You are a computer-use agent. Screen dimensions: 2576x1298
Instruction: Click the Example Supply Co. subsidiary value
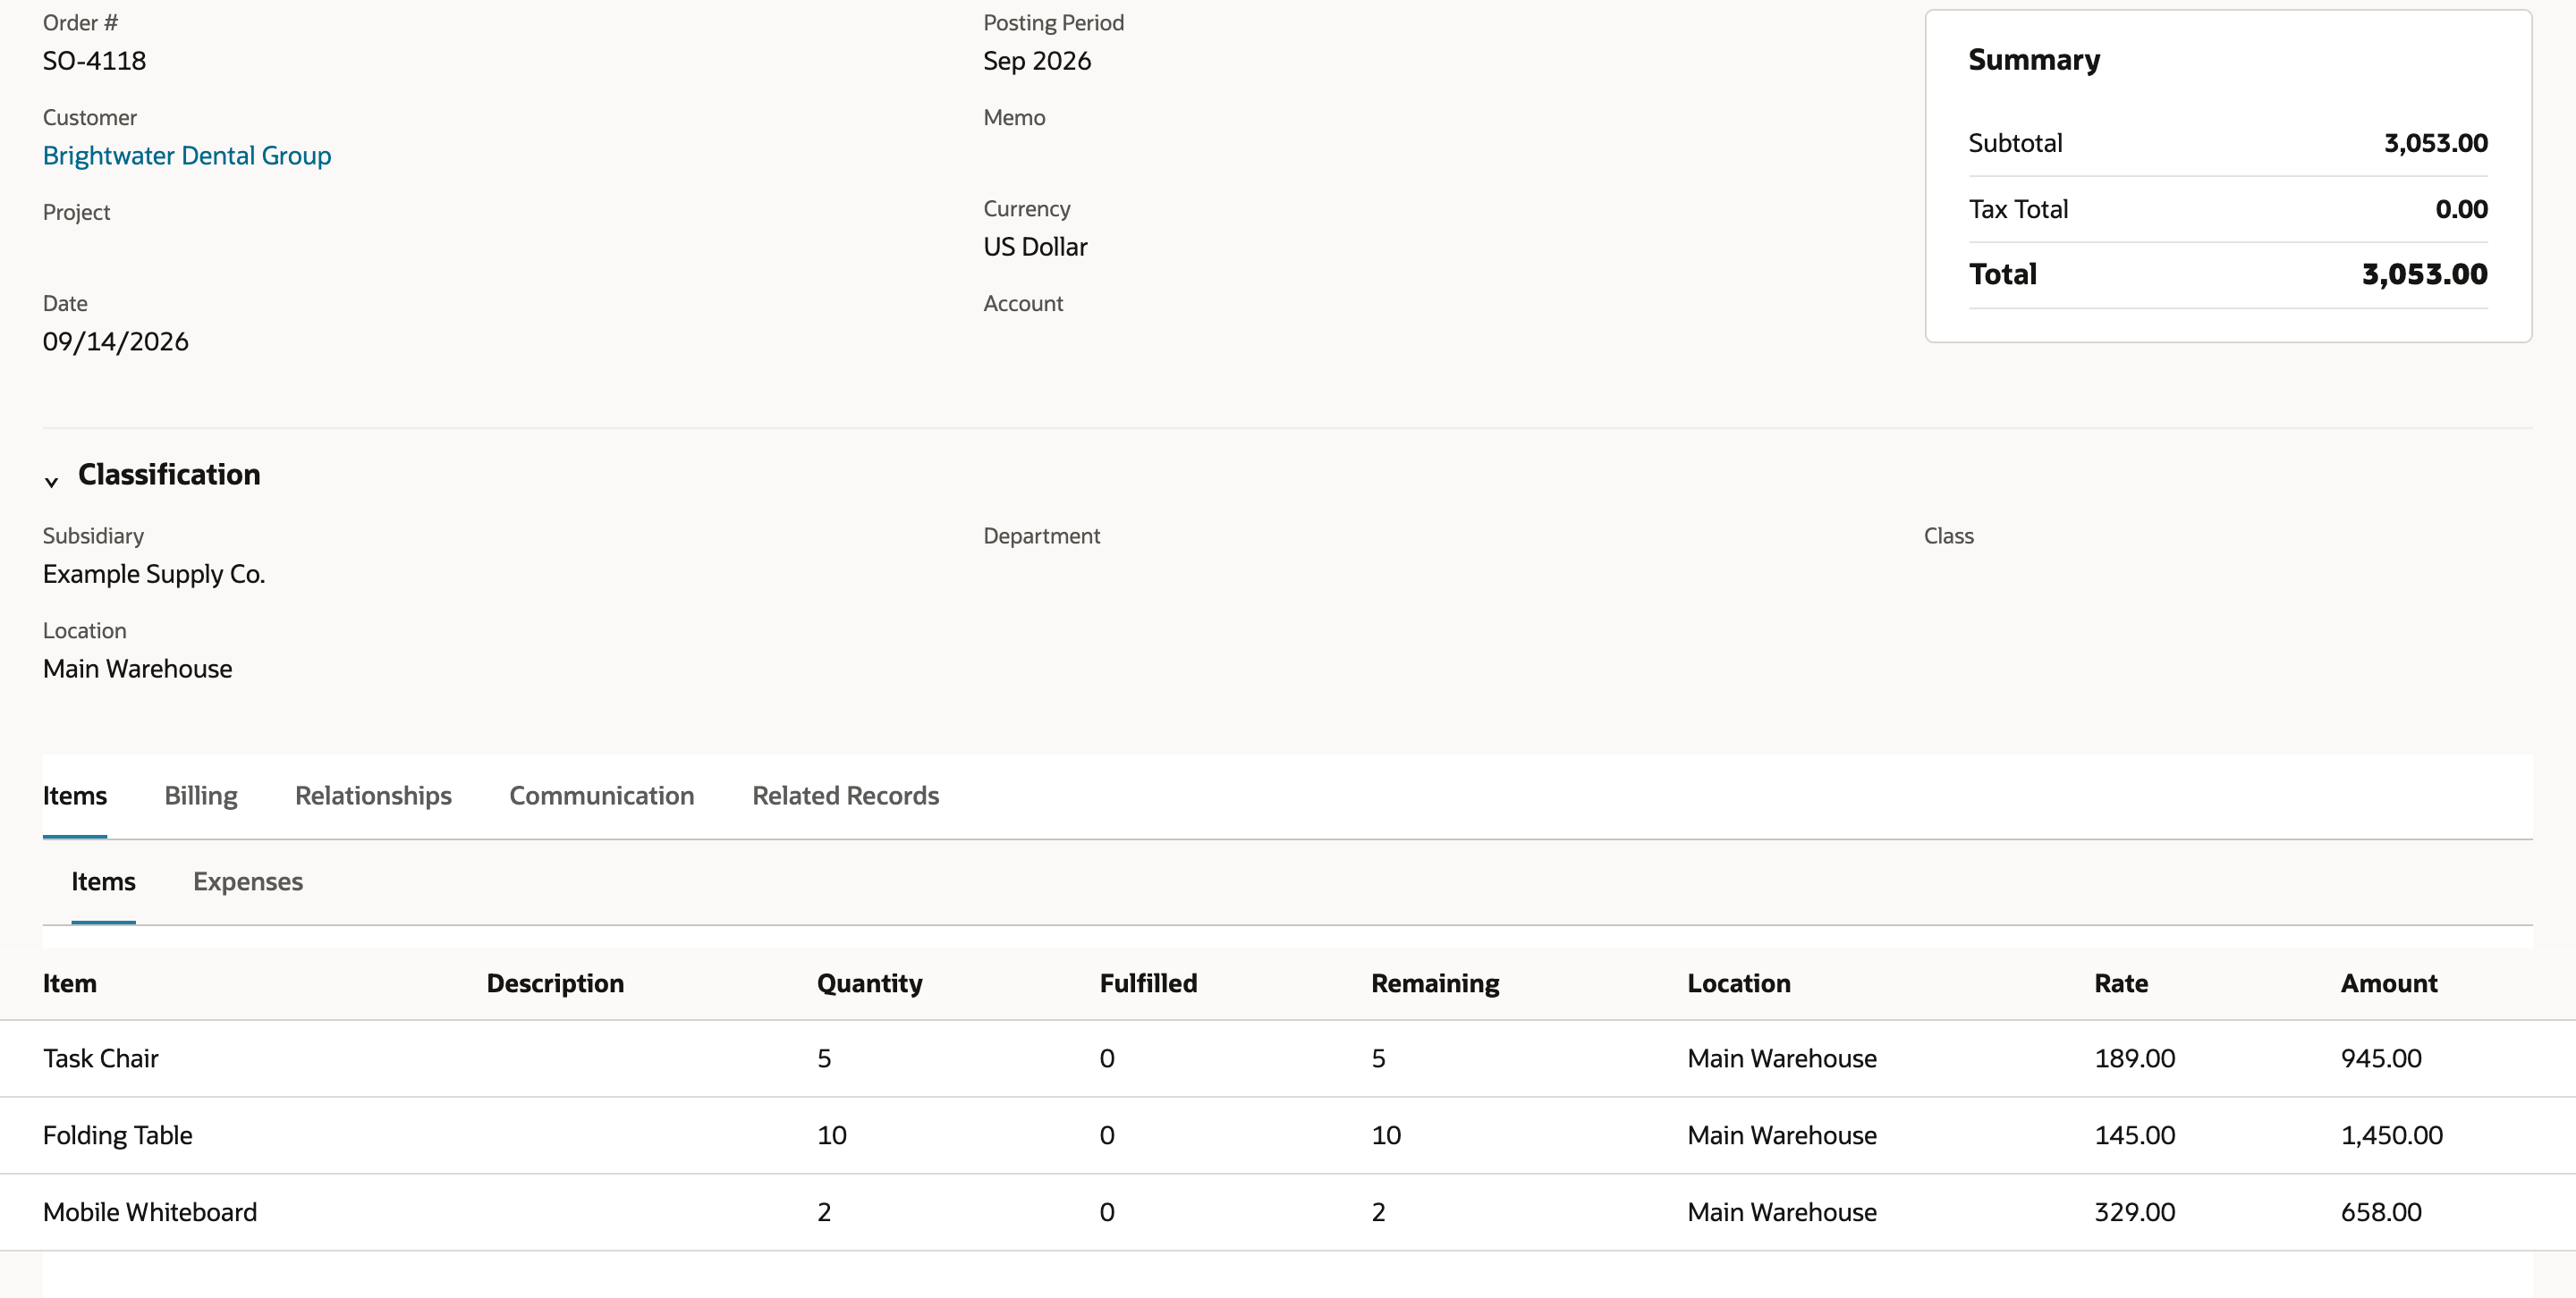(154, 575)
